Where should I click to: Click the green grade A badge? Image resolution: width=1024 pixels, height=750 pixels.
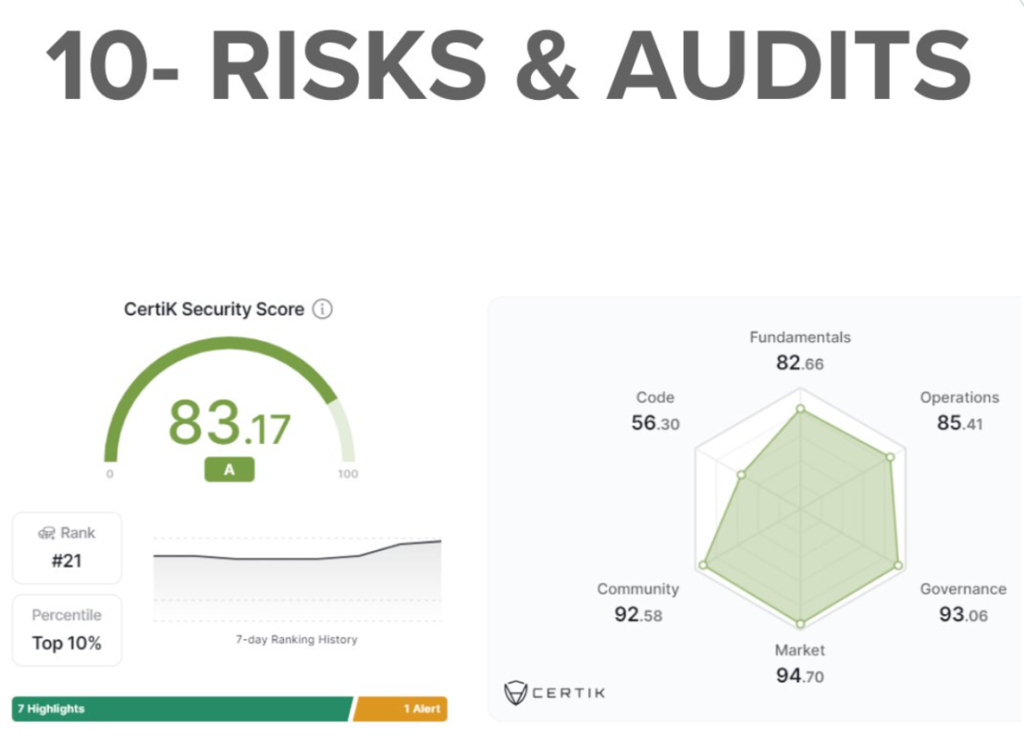point(228,470)
